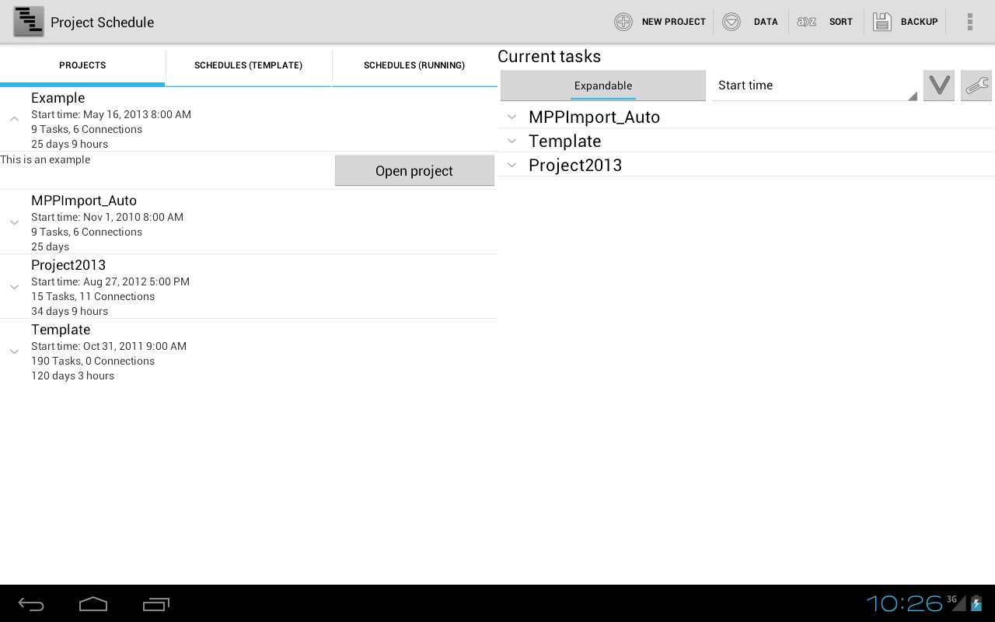Open the Data menu icon
This screenshot has height=622, width=995.
731,22
